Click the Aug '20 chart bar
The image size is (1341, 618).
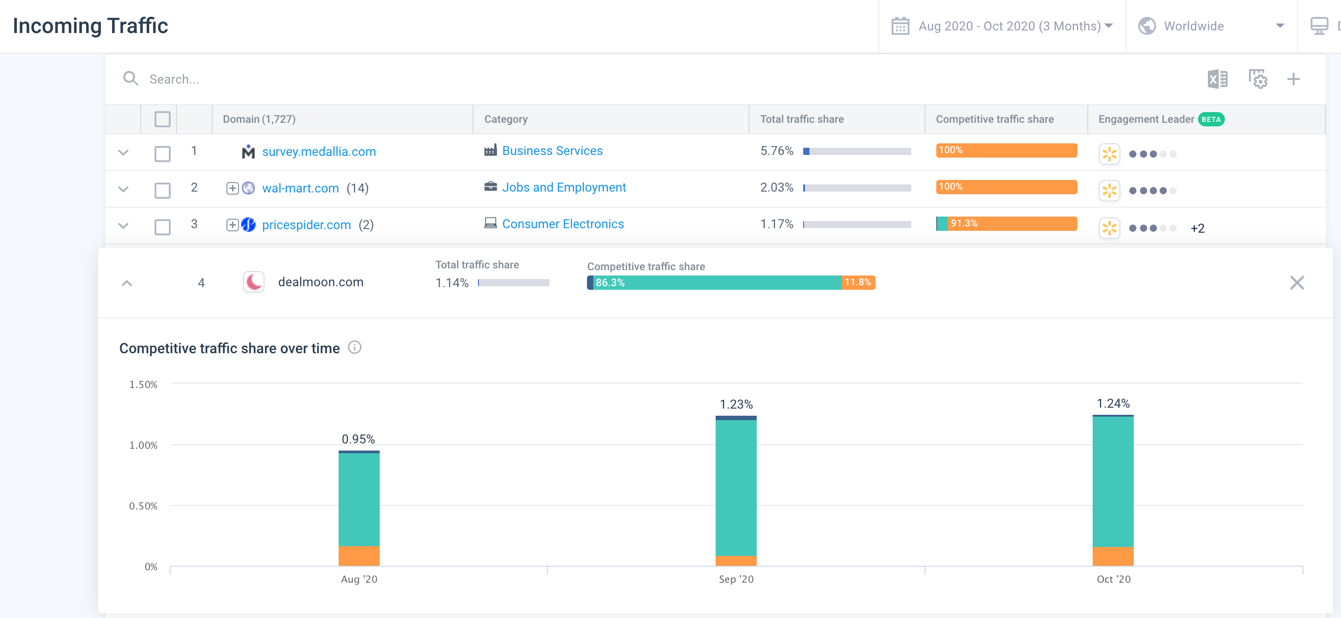point(359,508)
